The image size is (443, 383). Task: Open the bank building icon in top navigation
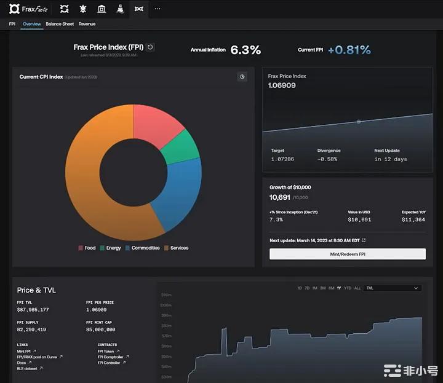click(102, 9)
